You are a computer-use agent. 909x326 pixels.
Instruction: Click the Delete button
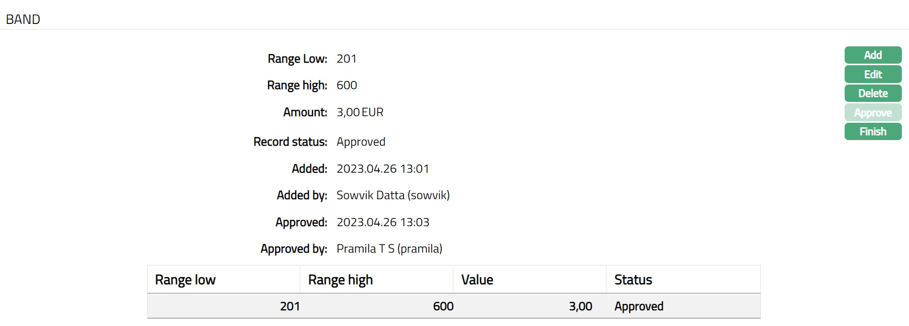coord(873,93)
